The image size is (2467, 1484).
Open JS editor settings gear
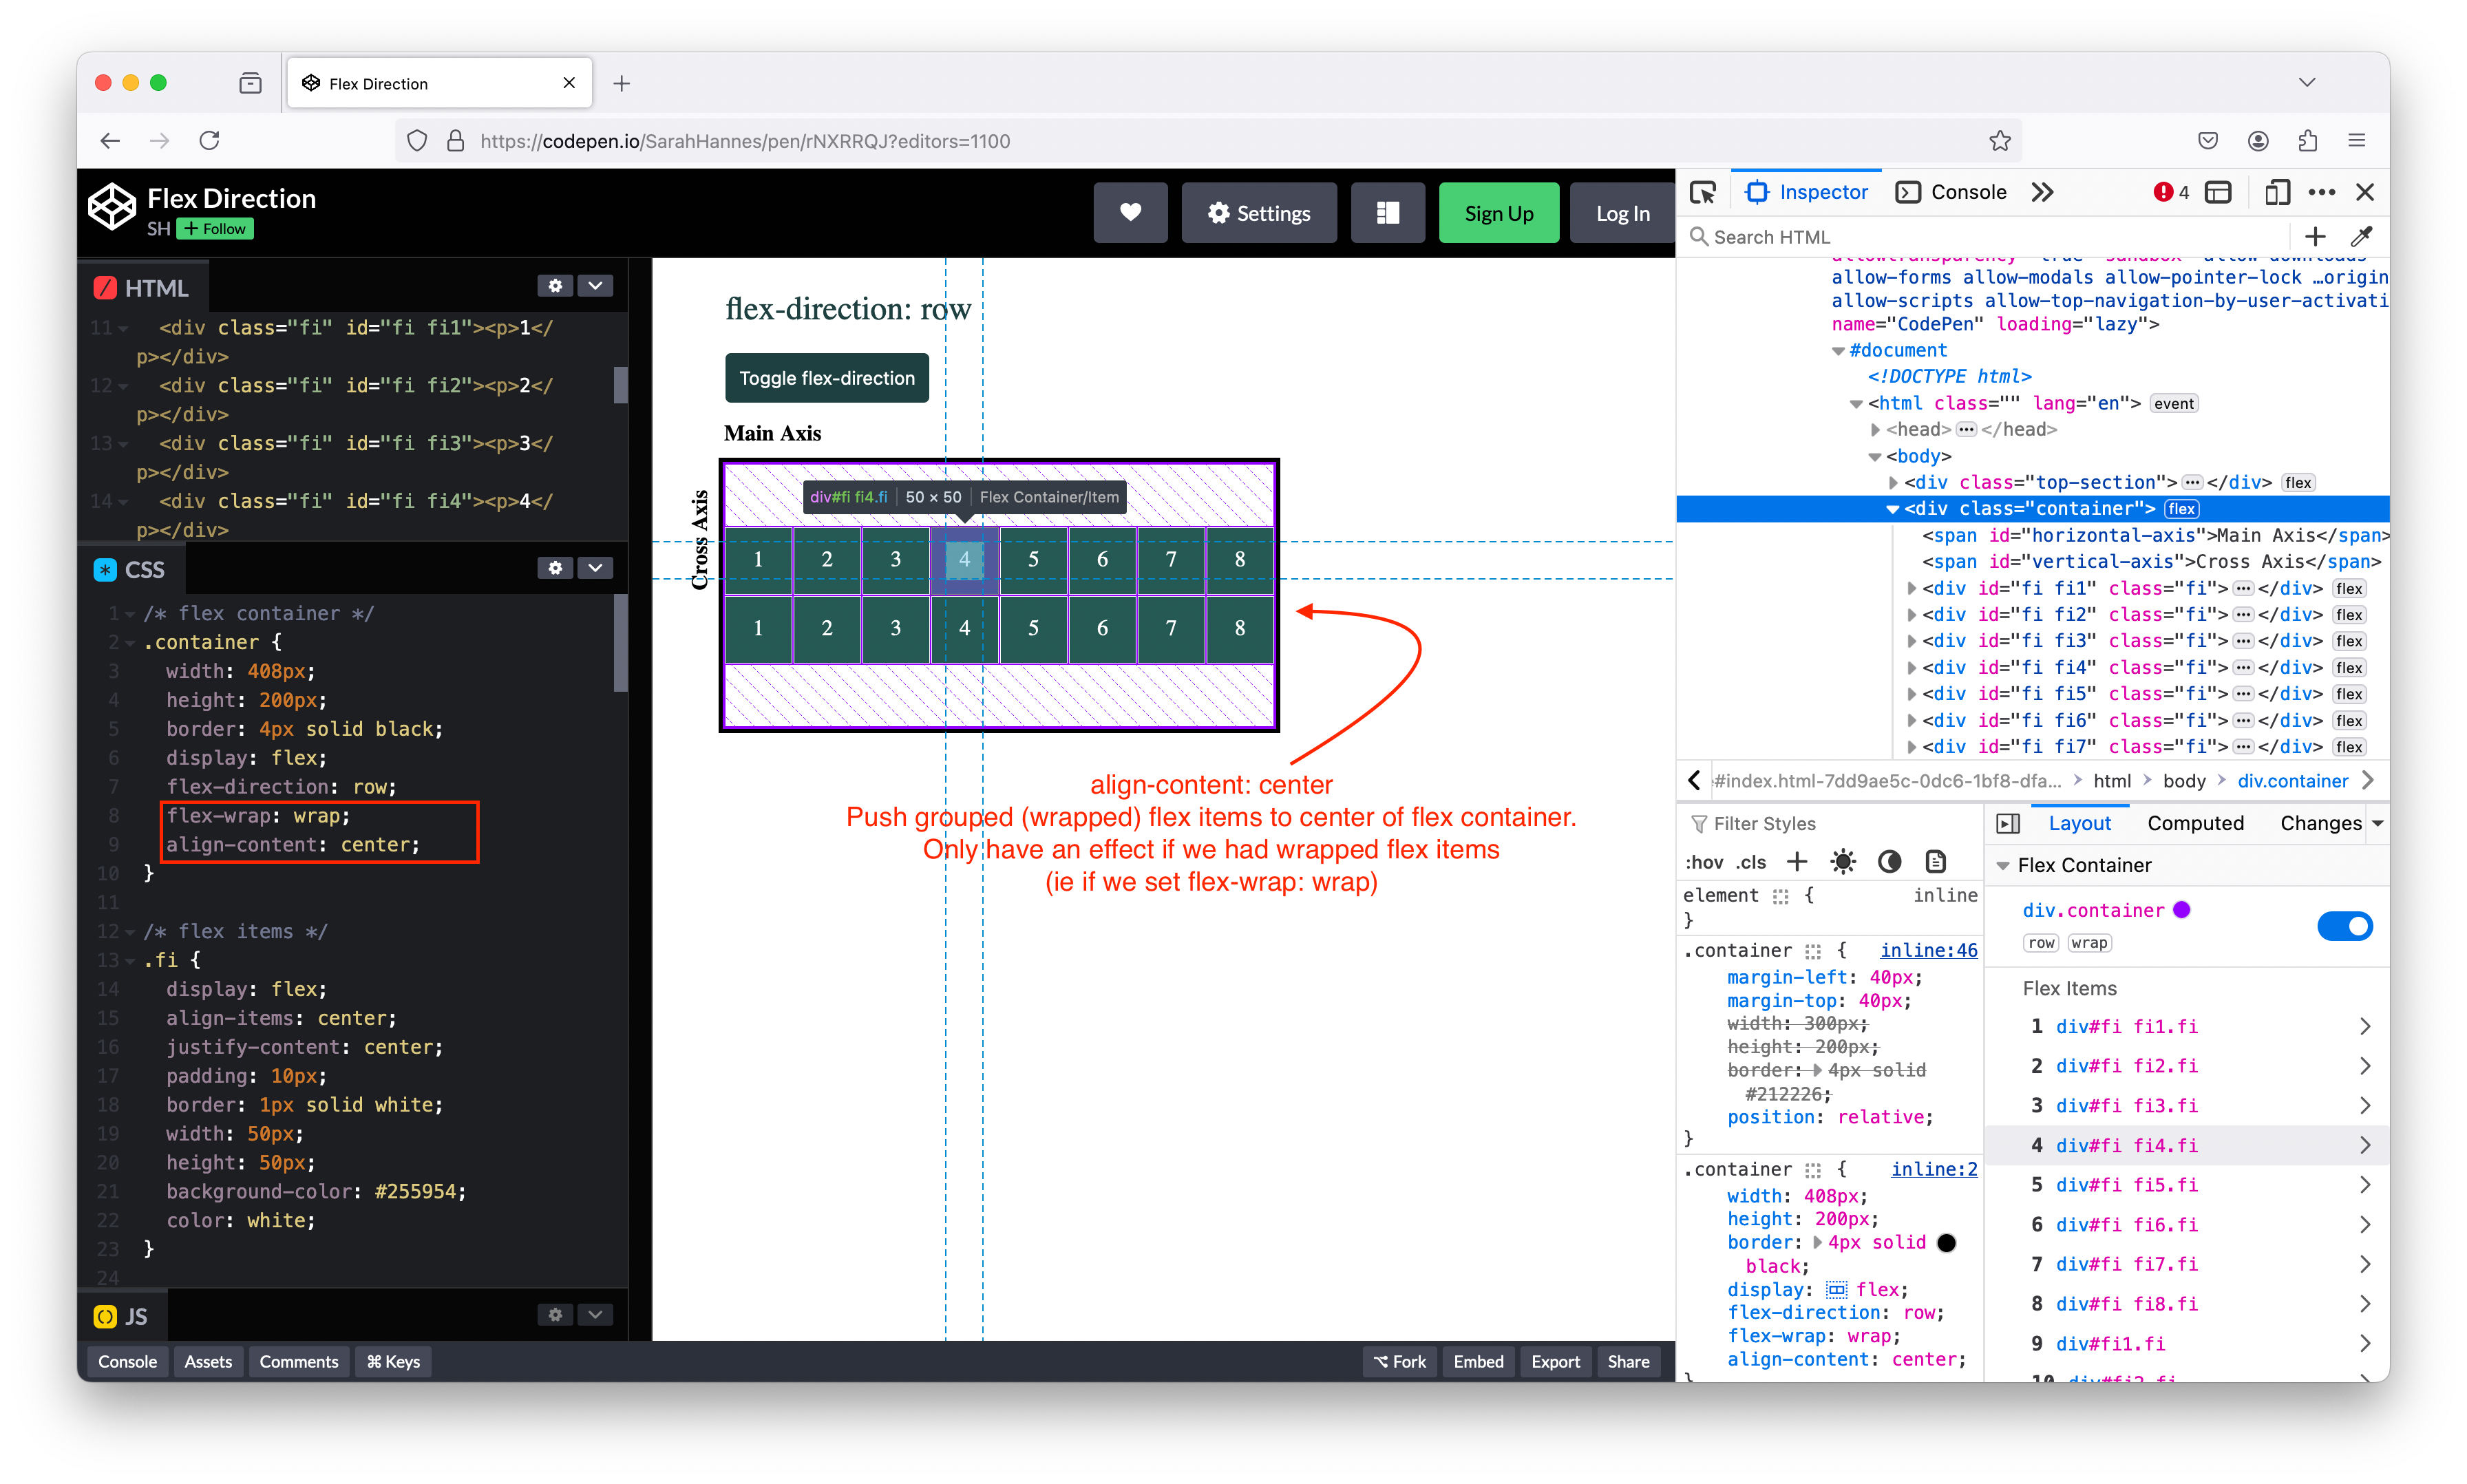(555, 1315)
